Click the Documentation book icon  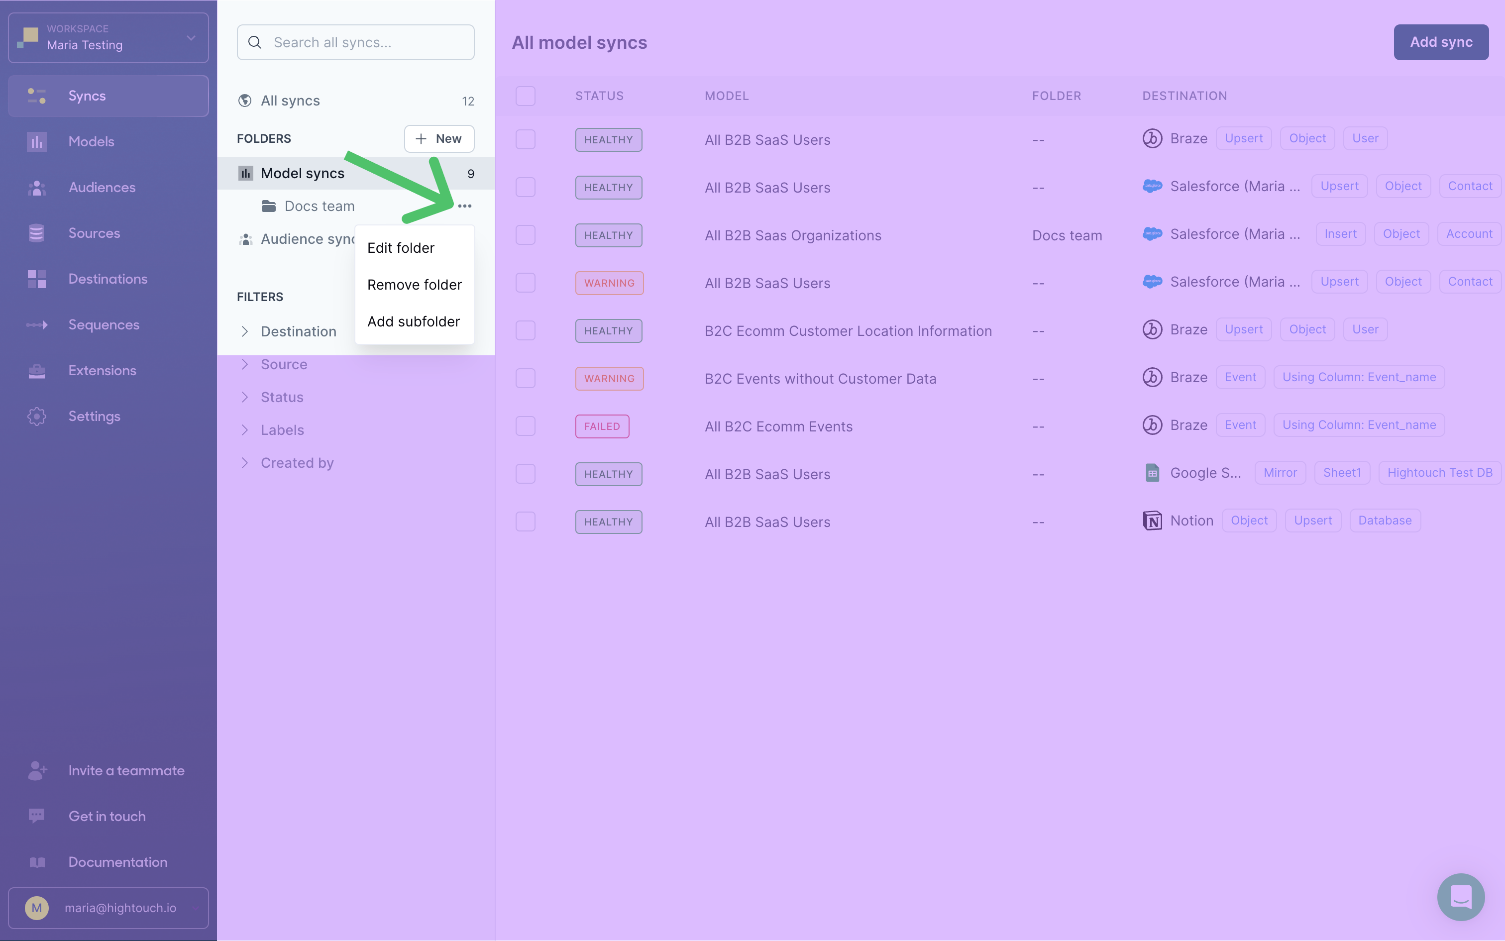coord(37,862)
